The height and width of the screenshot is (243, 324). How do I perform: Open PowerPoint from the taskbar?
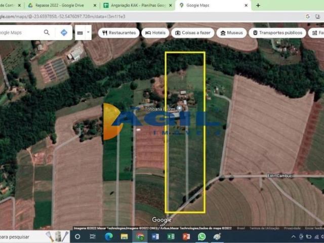(x=186, y=236)
